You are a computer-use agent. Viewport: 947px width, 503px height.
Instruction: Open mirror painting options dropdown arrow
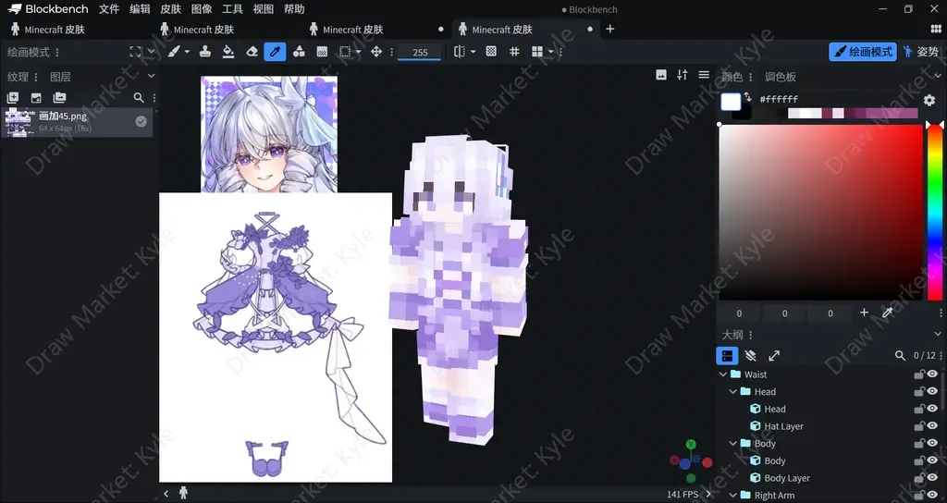473,52
